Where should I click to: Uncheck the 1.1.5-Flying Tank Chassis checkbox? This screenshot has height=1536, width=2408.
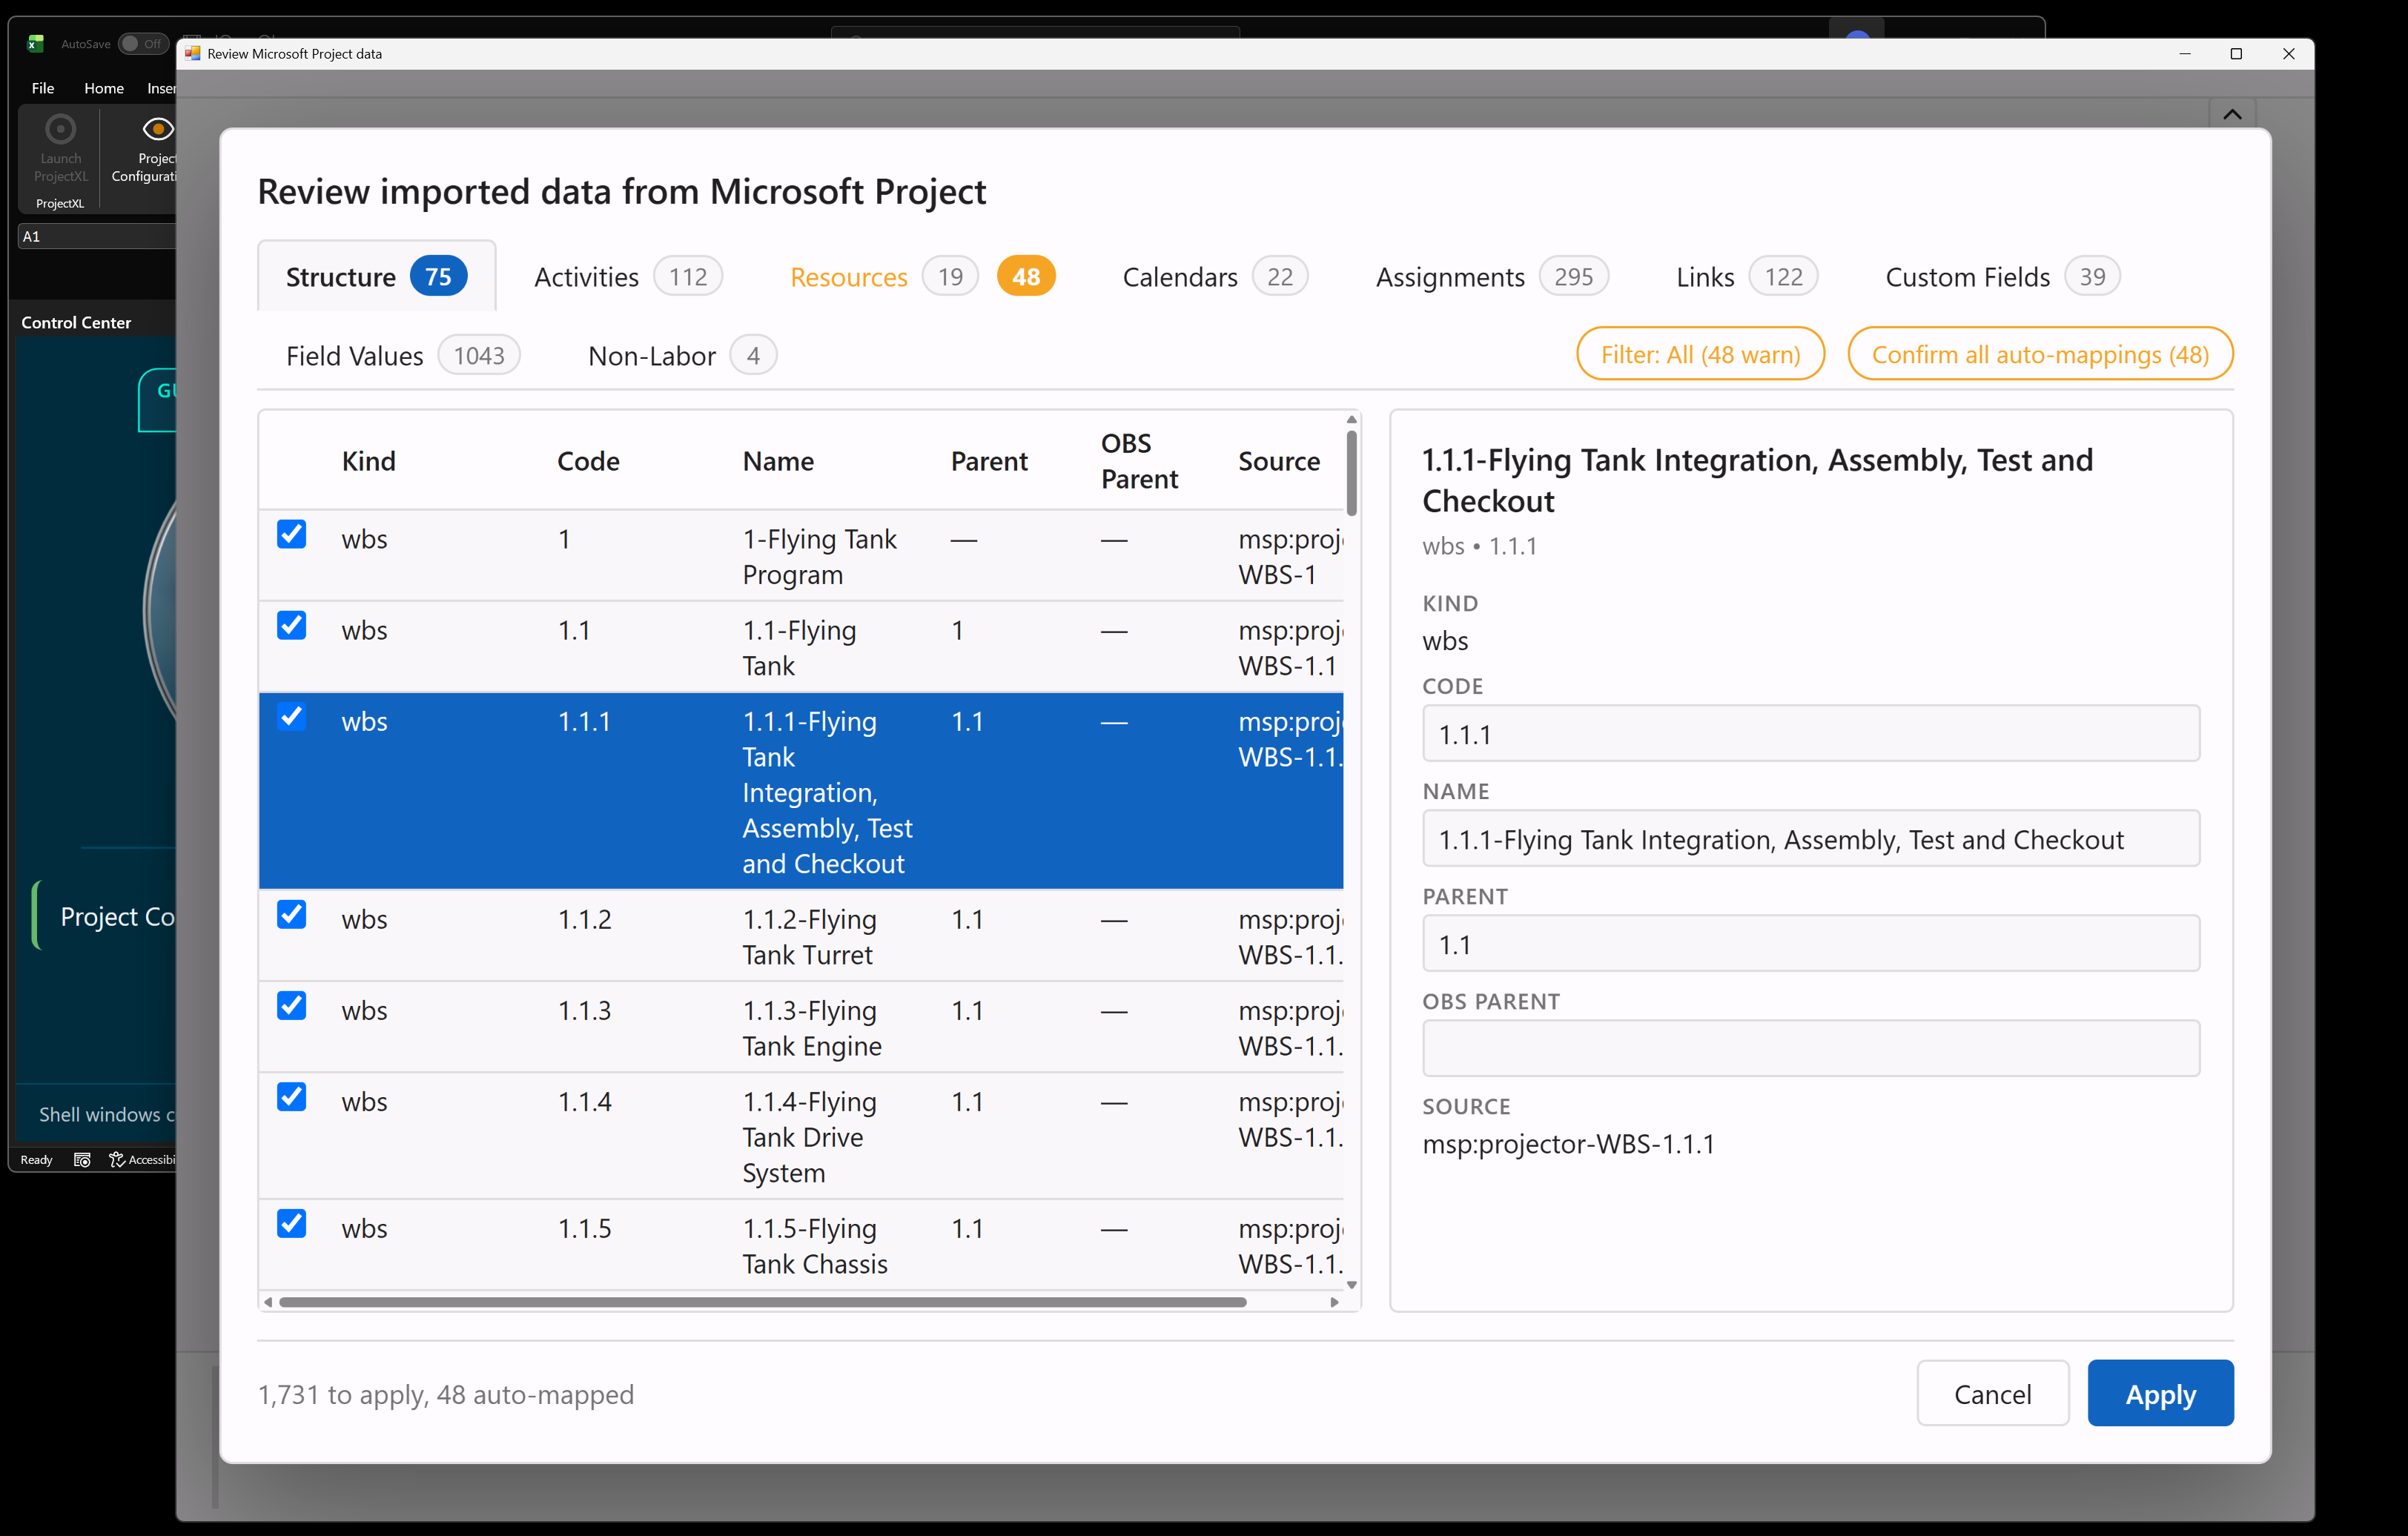[292, 1224]
